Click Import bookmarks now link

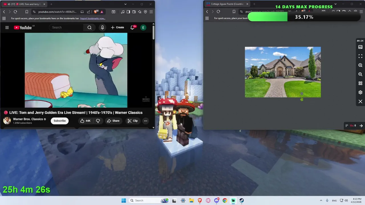point(93,18)
